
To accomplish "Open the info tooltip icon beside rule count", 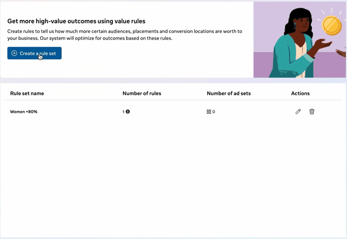I will (128, 111).
